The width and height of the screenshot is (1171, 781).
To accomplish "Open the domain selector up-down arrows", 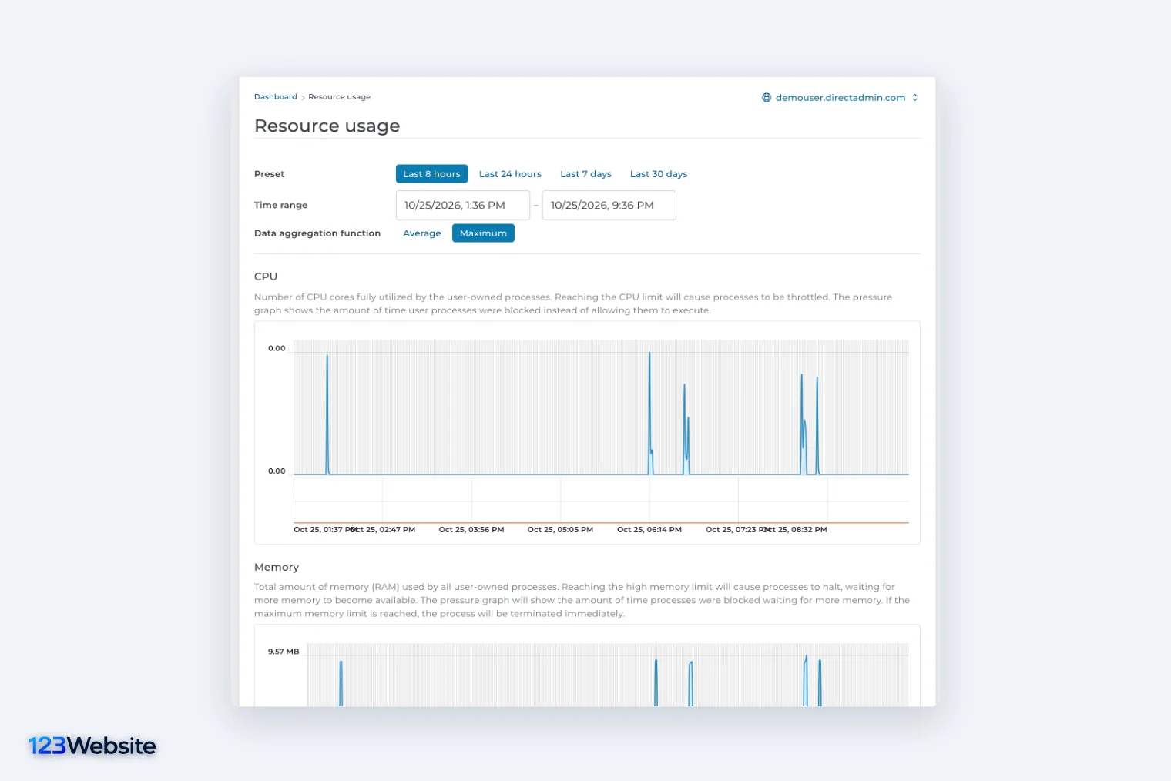I will click(x=914, y=98).
